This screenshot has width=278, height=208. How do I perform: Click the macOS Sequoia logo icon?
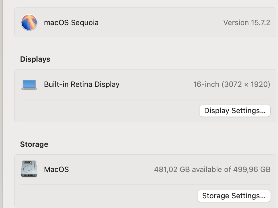point(29,23)
